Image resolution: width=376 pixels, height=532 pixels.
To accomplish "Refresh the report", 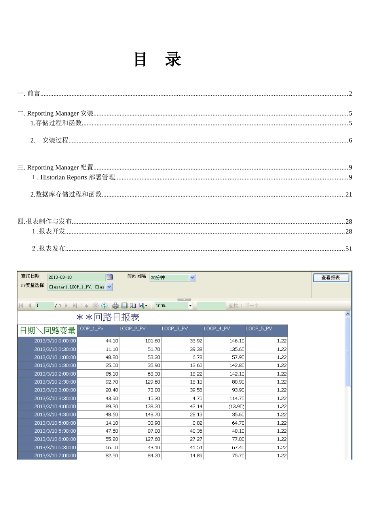I will click(104, 306).
